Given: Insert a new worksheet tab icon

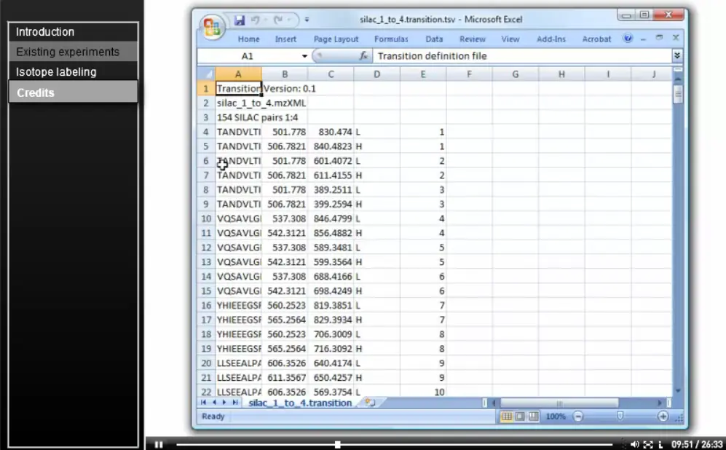Looking at the screenshot, I should pos(370,403).
